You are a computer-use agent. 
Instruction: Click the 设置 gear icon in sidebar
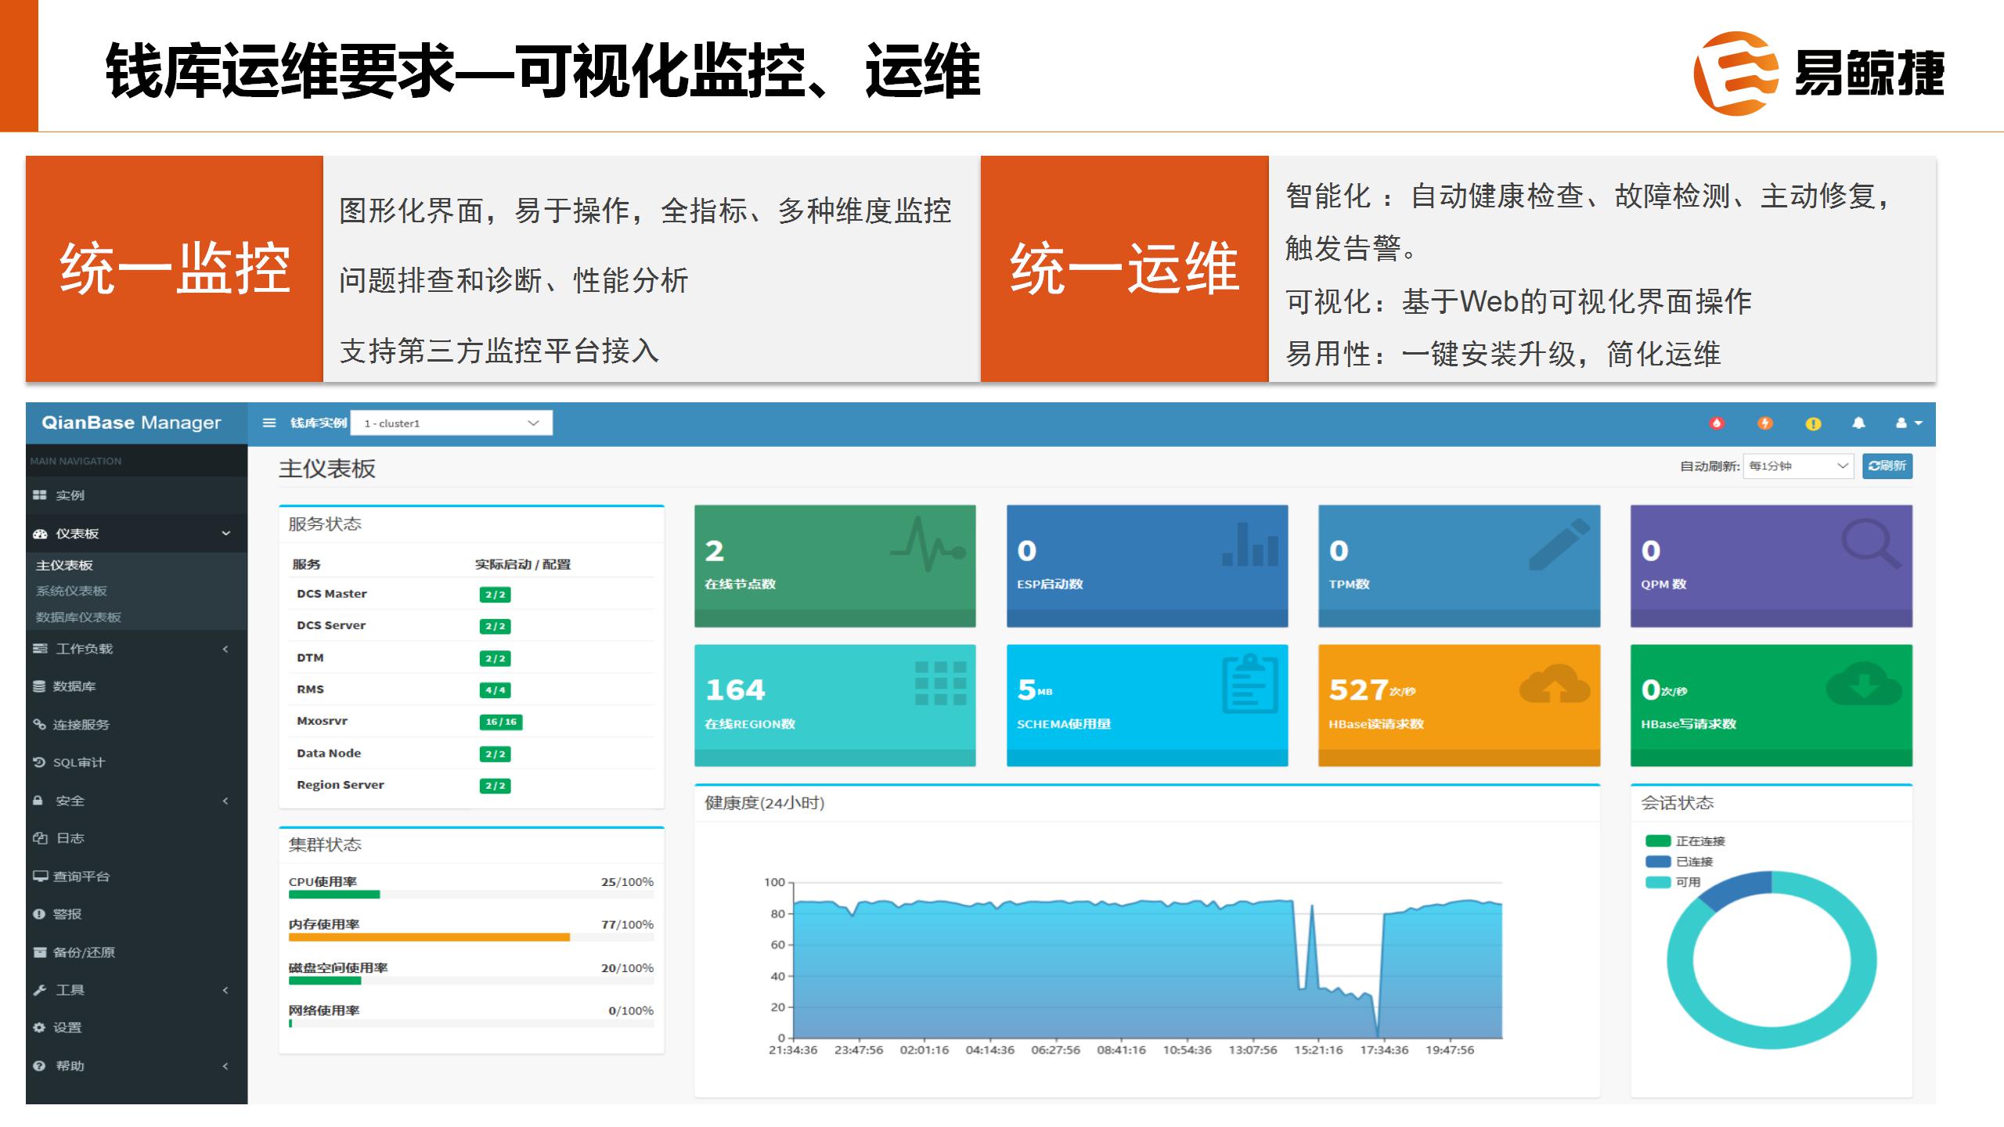pos(39,1028)
